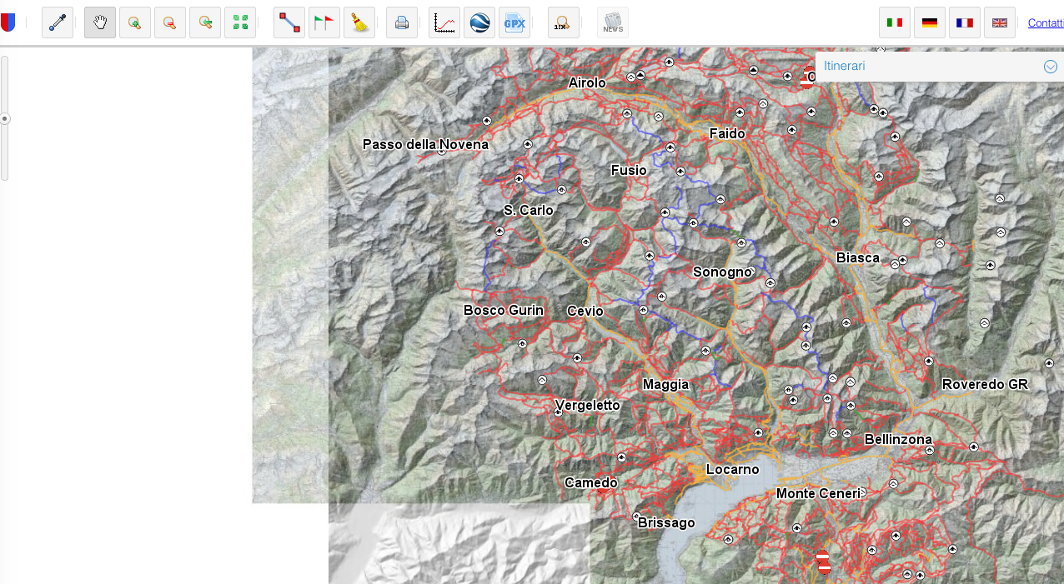
Task: Clear the map with broom tool
Action: pyautogui.click(x=359, y=22)
